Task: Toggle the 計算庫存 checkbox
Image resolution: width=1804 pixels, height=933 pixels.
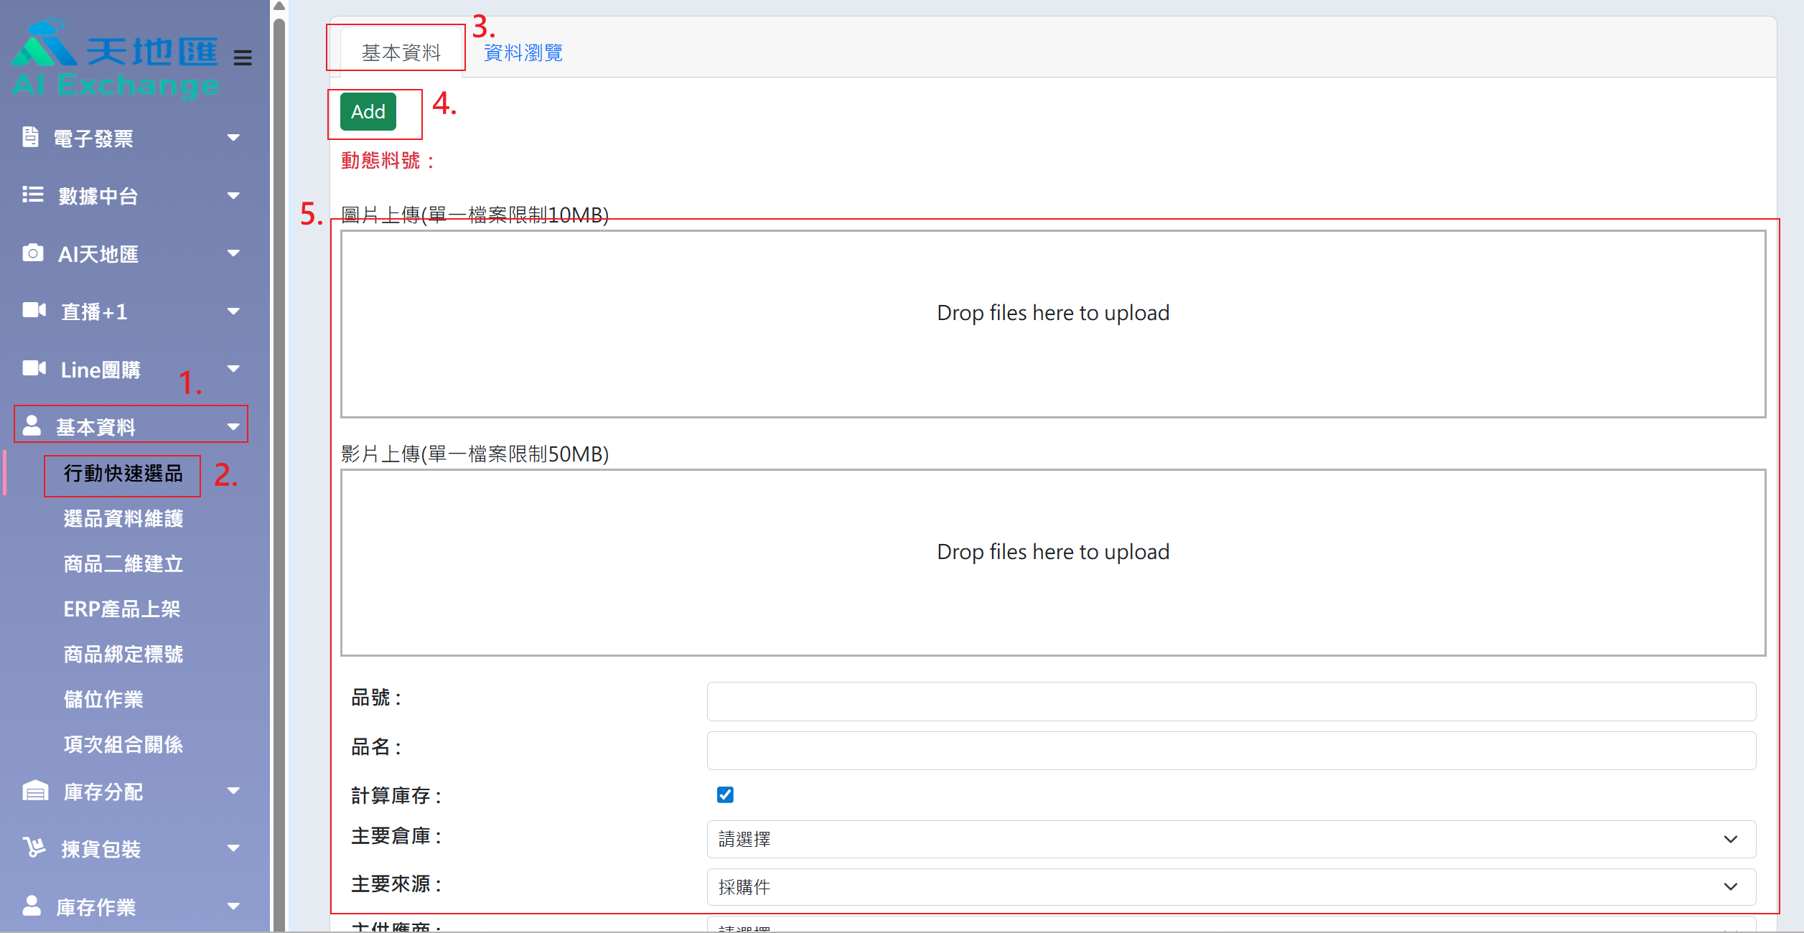Action: pyautogui.click(x=725, y=794)
